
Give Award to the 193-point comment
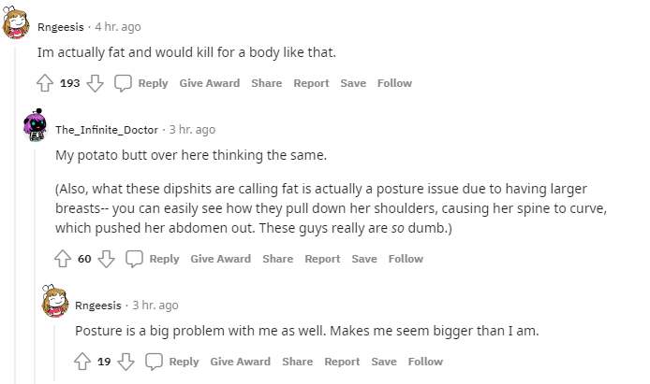click(x=210, y=83)
